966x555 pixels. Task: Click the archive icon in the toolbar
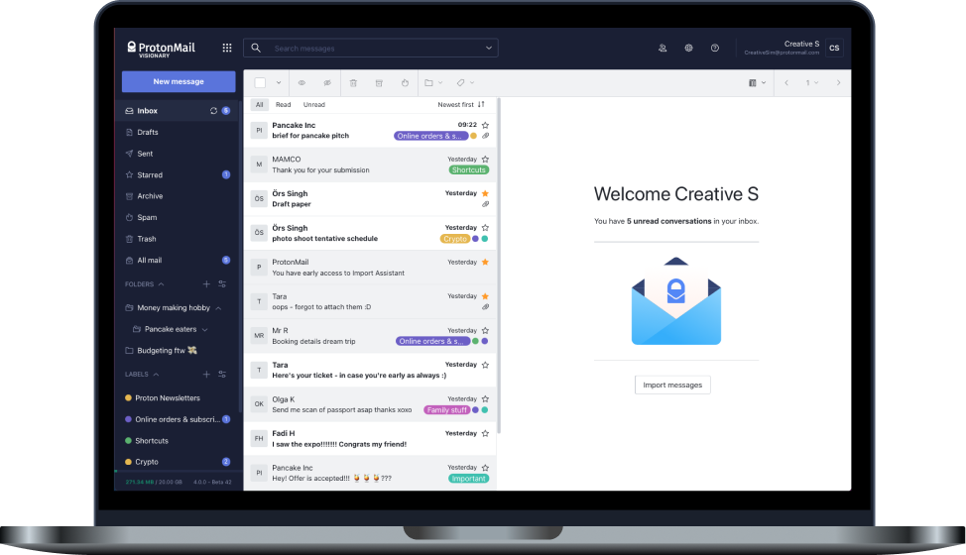(x=379, y=83)
